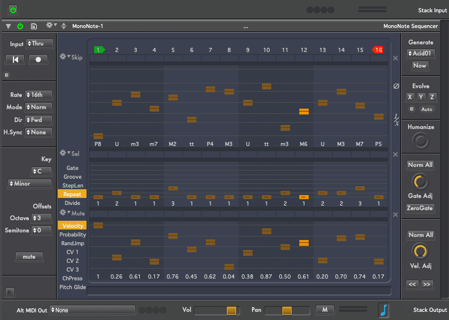Select the Repeat lane tab

tap(72, 194)
